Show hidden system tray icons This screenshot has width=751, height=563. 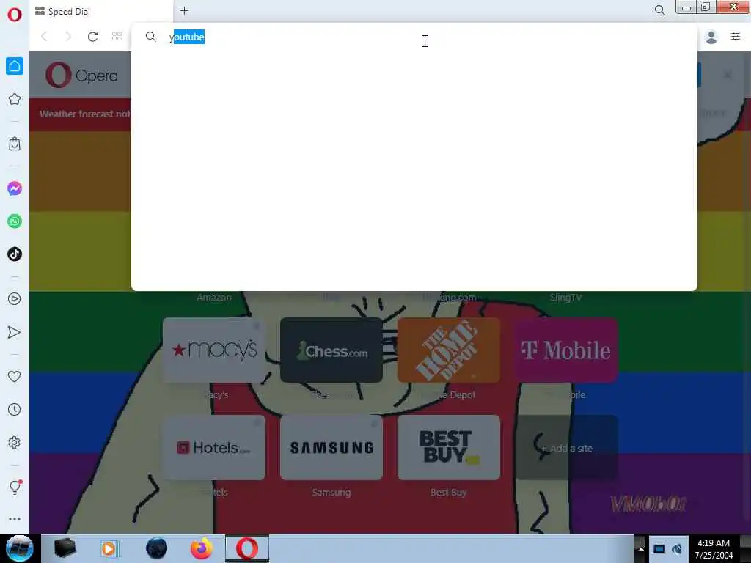641,548
